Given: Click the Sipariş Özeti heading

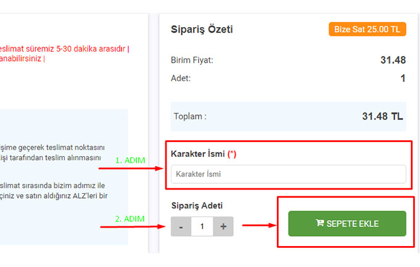Looking at the screenshot, I should [202, 30].
